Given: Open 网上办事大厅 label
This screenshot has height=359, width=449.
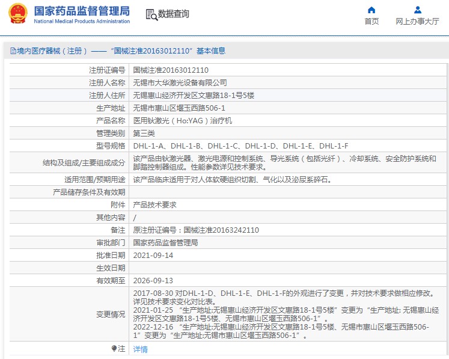Looking at the screenshot, I should [x=417, y=21].
